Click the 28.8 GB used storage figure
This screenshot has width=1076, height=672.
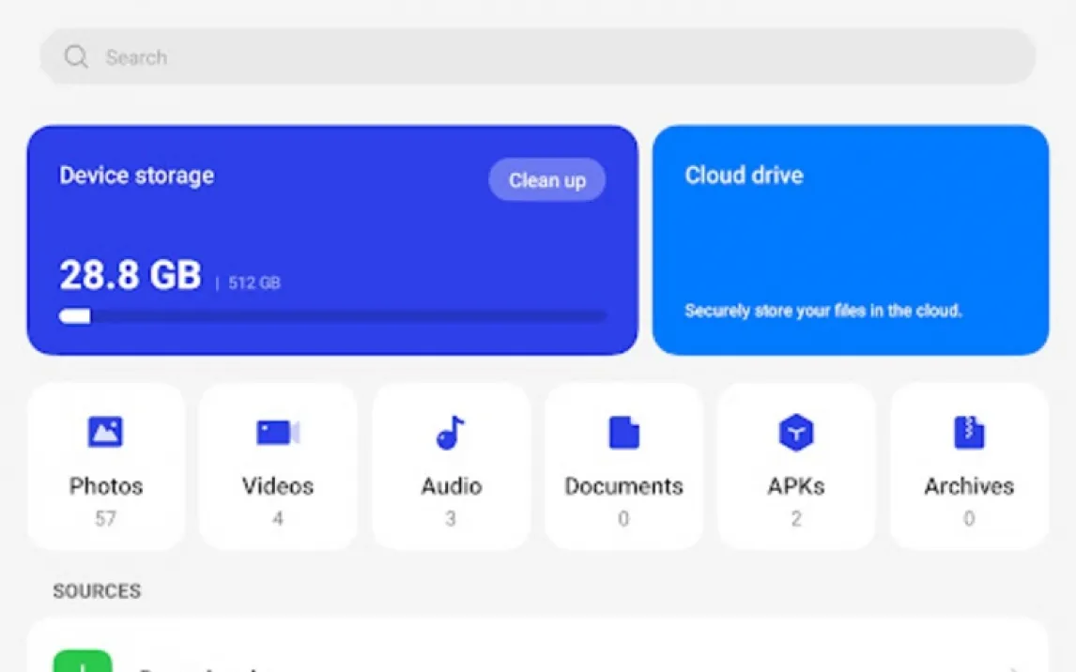tap(131, 276)
